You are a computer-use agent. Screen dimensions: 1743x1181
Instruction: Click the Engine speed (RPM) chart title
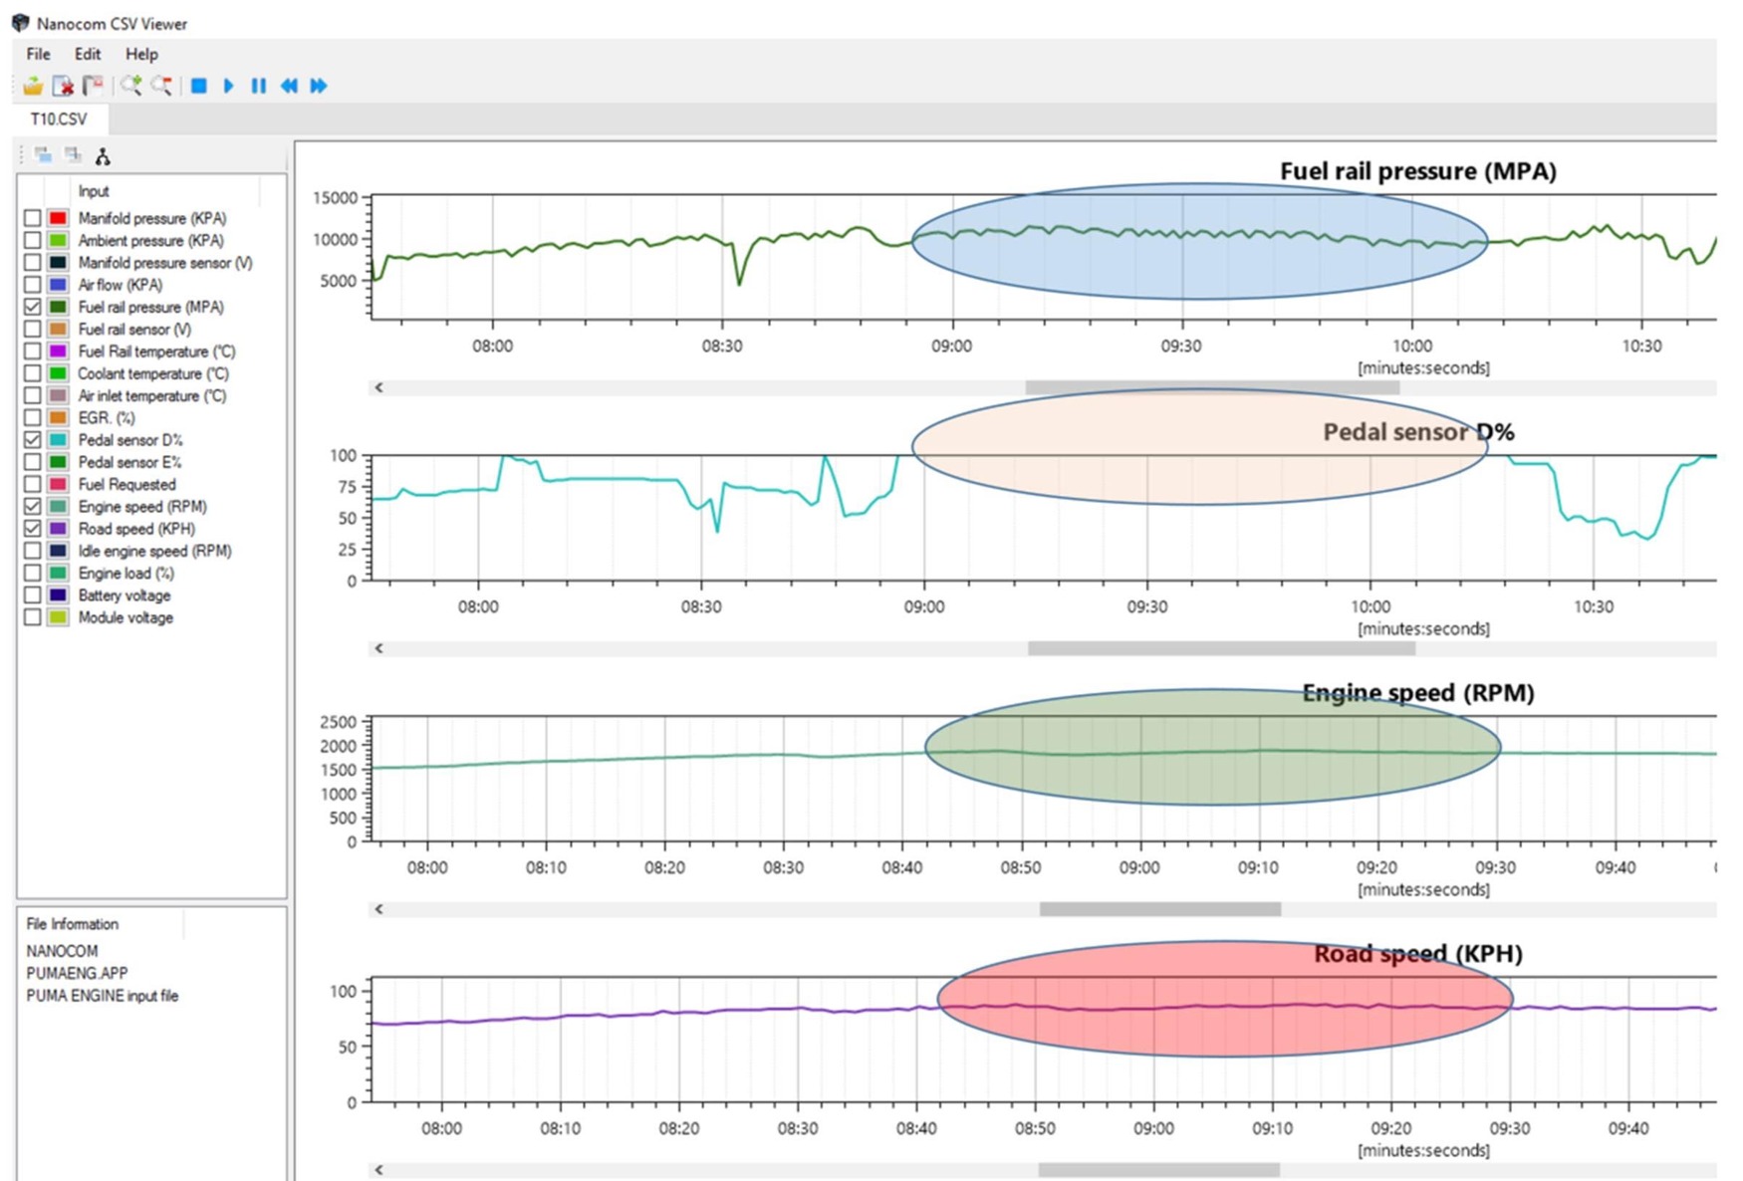point(1418,693)
